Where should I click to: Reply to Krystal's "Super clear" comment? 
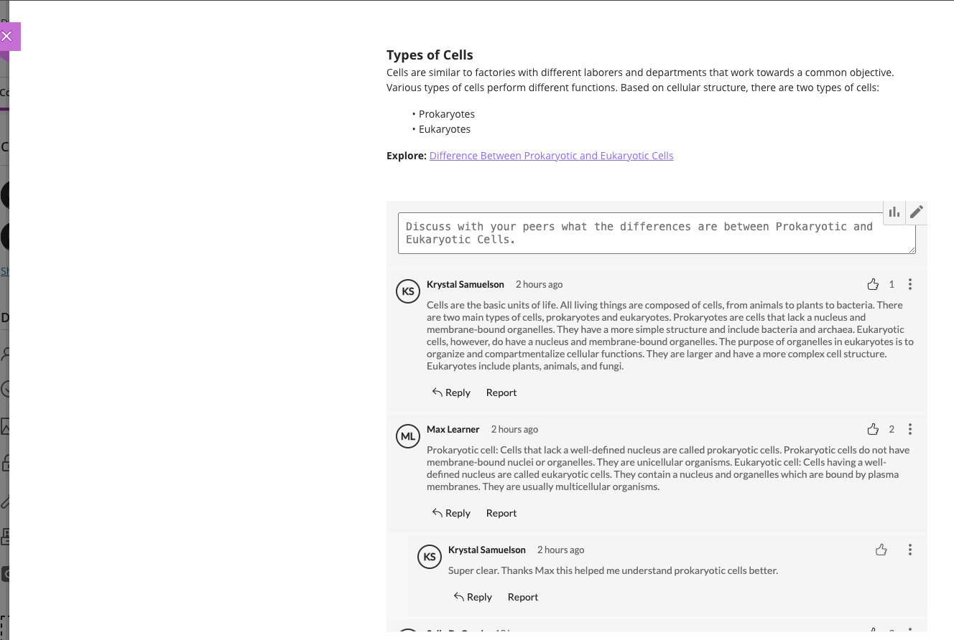[473, 597]
